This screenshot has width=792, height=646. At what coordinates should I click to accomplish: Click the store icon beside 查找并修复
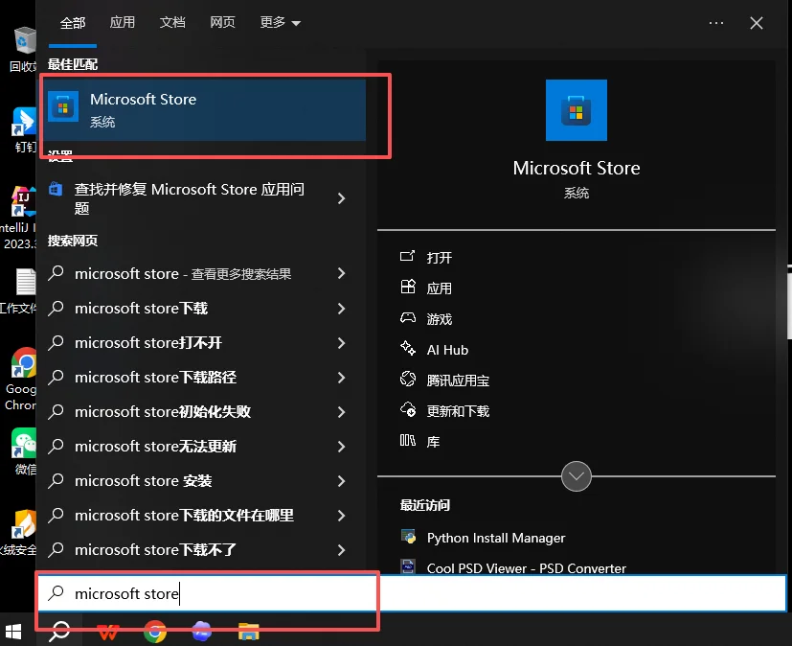56,190
